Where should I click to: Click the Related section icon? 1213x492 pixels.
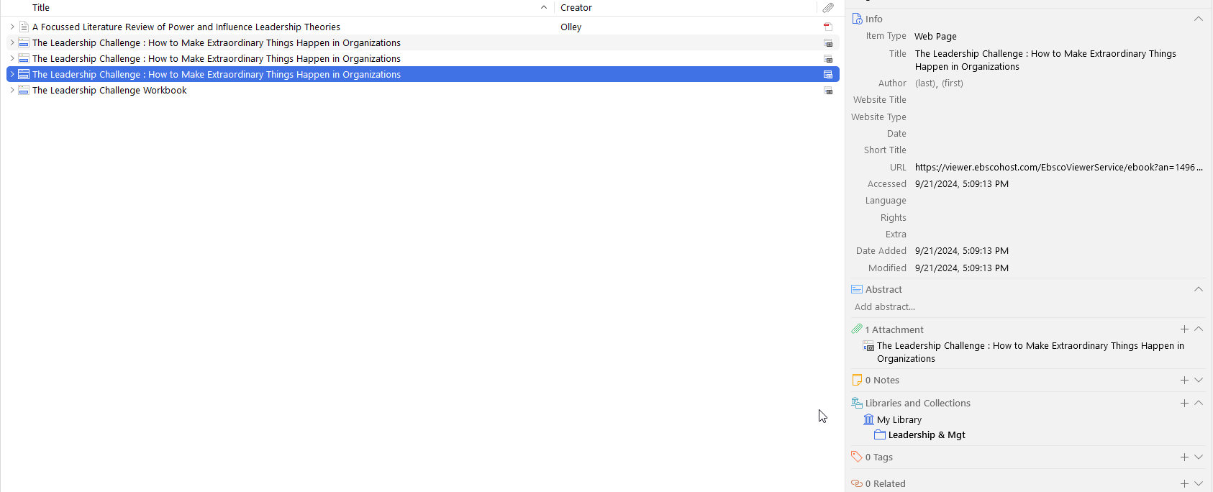tap(857, 483)
